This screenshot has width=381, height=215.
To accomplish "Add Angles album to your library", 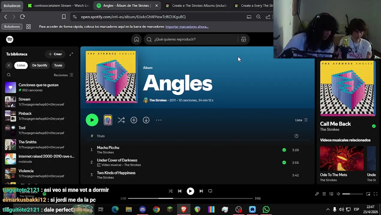I will [x=134, y=120].
